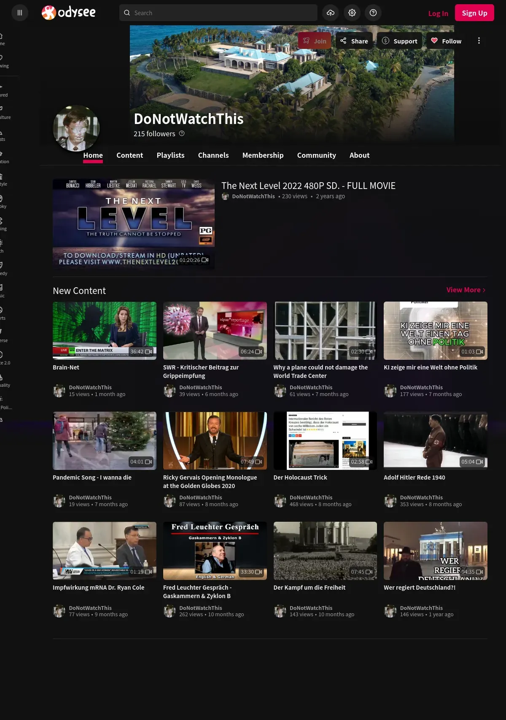The height and width of the screenshot is (720, 506).
Task: Click the followers info question icon
Action: (182, 133)
